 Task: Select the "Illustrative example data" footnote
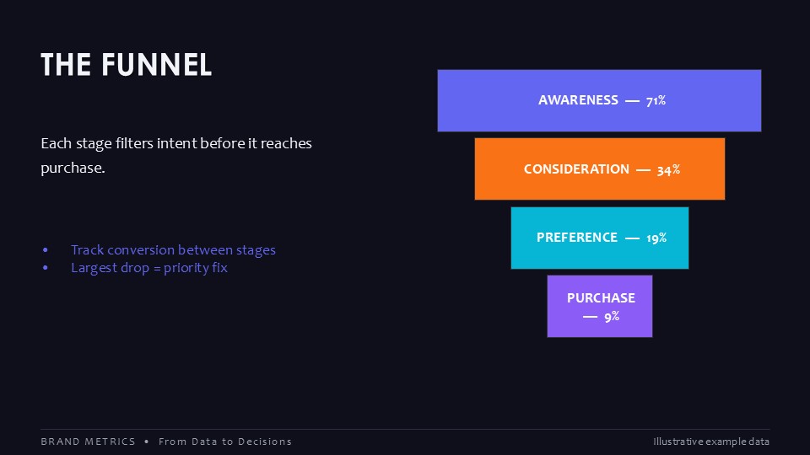click(x=711, y=442)
